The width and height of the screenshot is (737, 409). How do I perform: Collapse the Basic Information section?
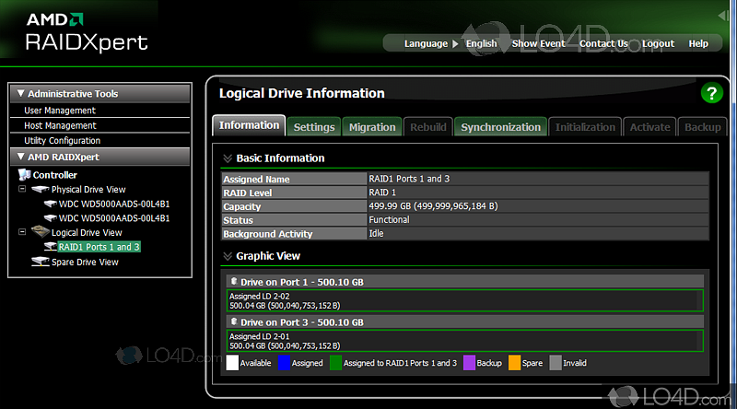(228, 158)
